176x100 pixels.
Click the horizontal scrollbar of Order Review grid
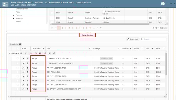click(29, 96)
